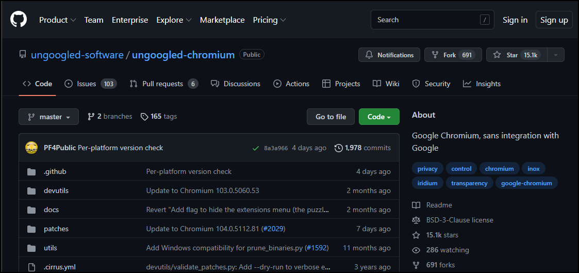Image resolution: width=579 pixels, height=273 pixels.
Task: Open the devutils folder name
Action: click(56, 190)
